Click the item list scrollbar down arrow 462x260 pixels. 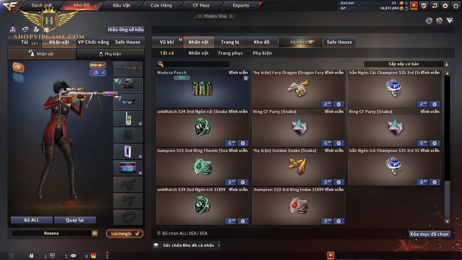tap(447, 222)
